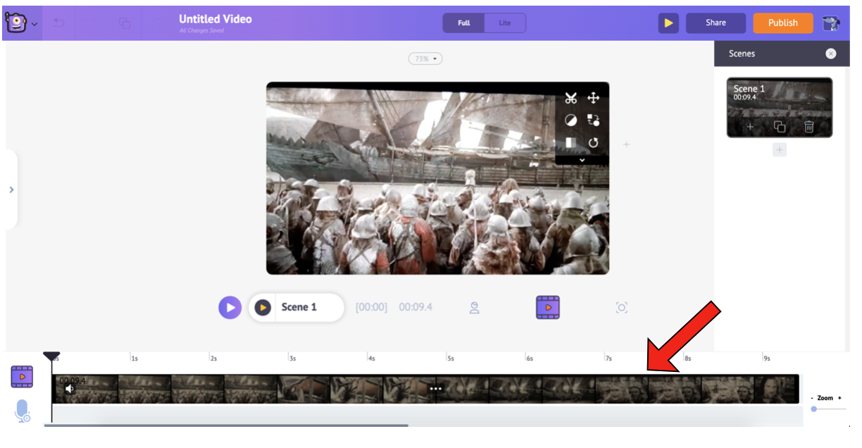
Task: Open the half-circle filter icon
Action: click(x=570, y=120)
